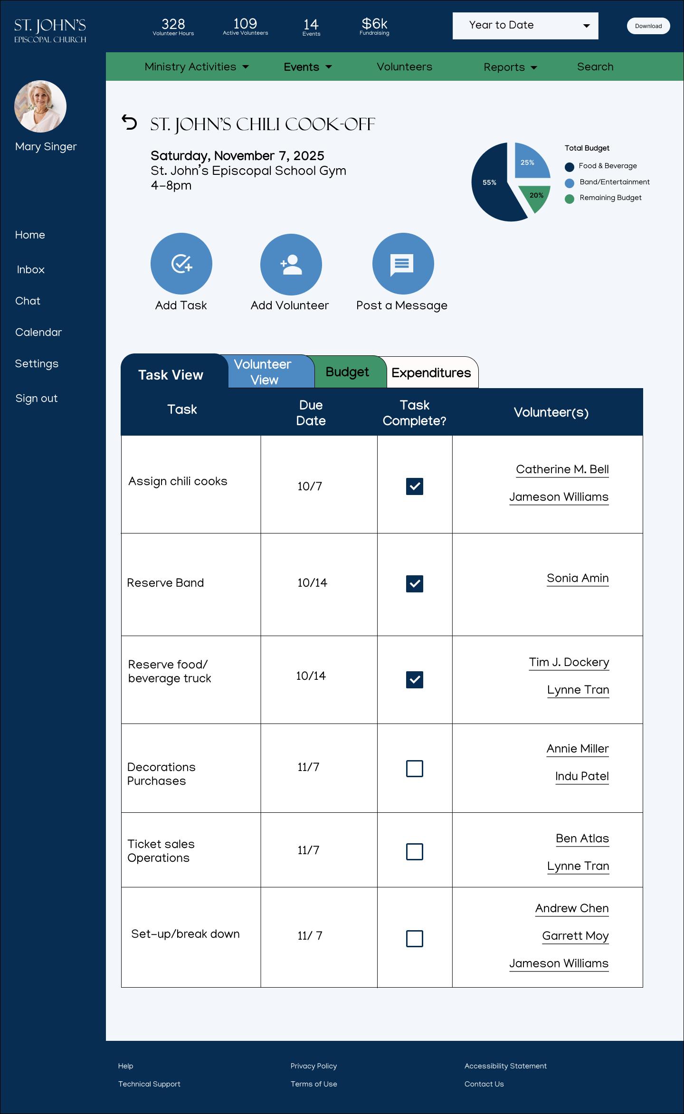
Task: Go to Home in the sidebar
Action: [30, 235]
